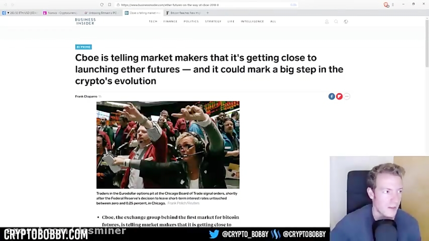Open the browser menu icon next to the shield
Screen dimensions: 429x241
tap(393, 5)
